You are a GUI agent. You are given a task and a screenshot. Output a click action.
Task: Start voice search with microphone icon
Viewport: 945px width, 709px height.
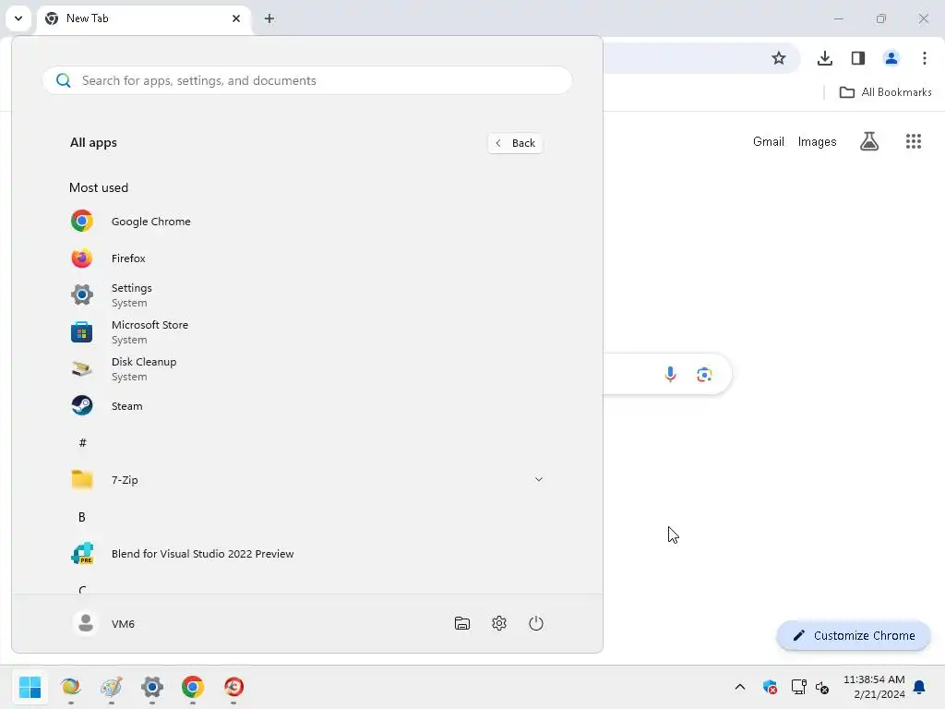point(670,375)
